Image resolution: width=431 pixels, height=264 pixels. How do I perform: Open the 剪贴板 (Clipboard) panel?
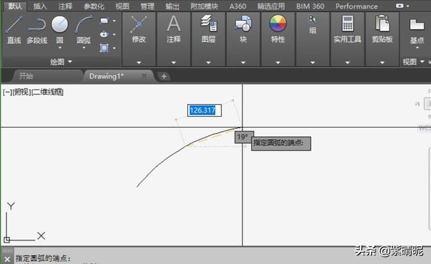(382, 30)
